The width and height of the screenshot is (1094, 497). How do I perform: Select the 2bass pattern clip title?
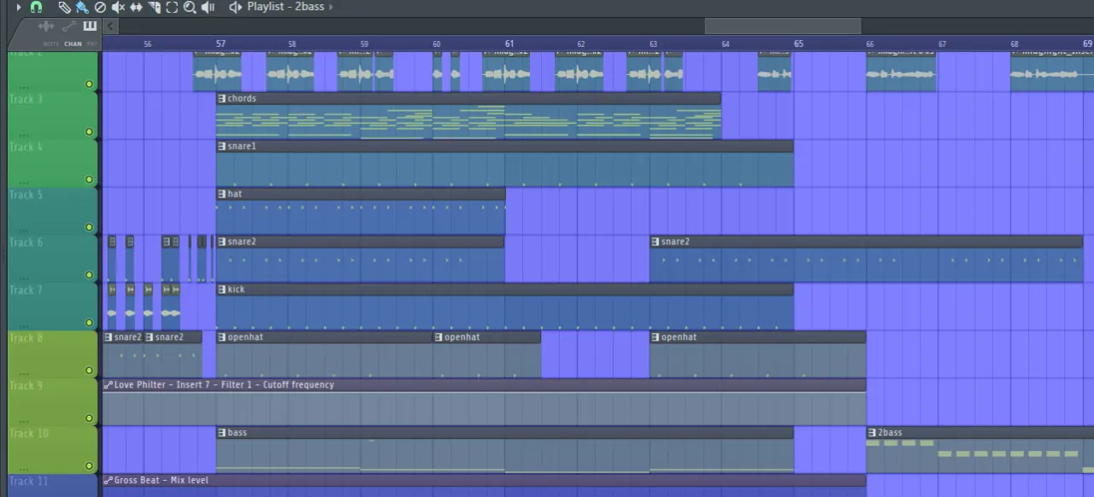(890, 433)
